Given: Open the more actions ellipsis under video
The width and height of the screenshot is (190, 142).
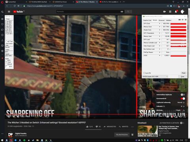Looking at the screenshot, I should (x=133, y=127).
